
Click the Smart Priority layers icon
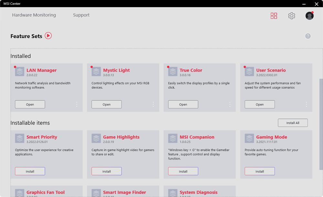20,138
